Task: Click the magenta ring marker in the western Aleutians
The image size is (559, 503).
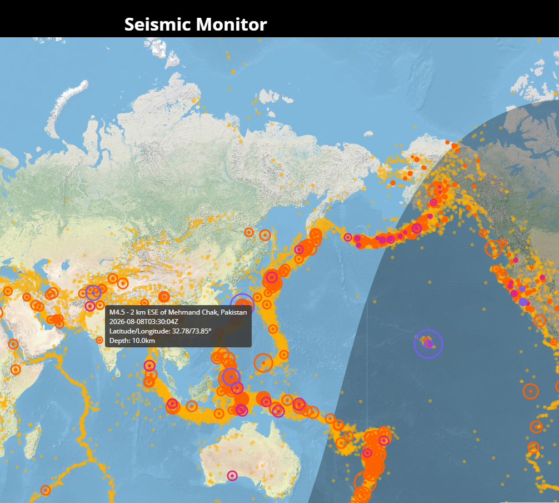Action: coord(348,237)
